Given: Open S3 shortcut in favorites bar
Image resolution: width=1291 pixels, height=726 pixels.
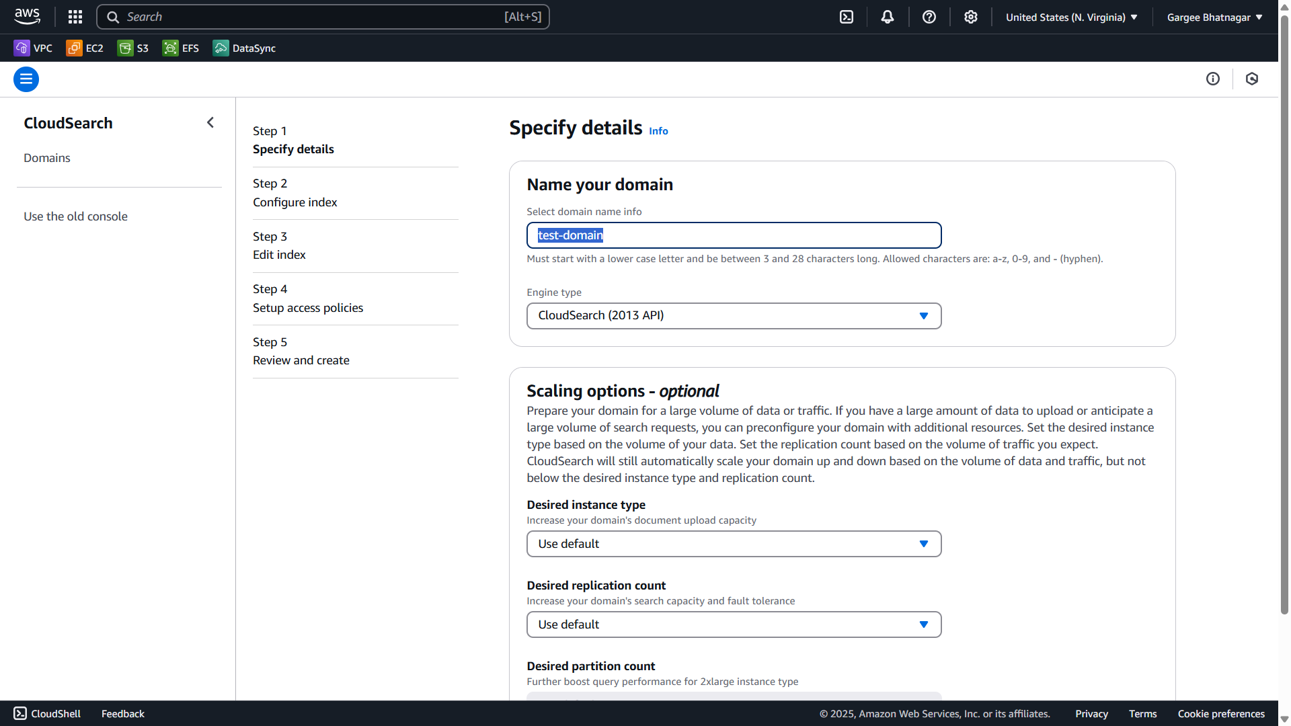Looking at the screenshot, I should 133,48.
